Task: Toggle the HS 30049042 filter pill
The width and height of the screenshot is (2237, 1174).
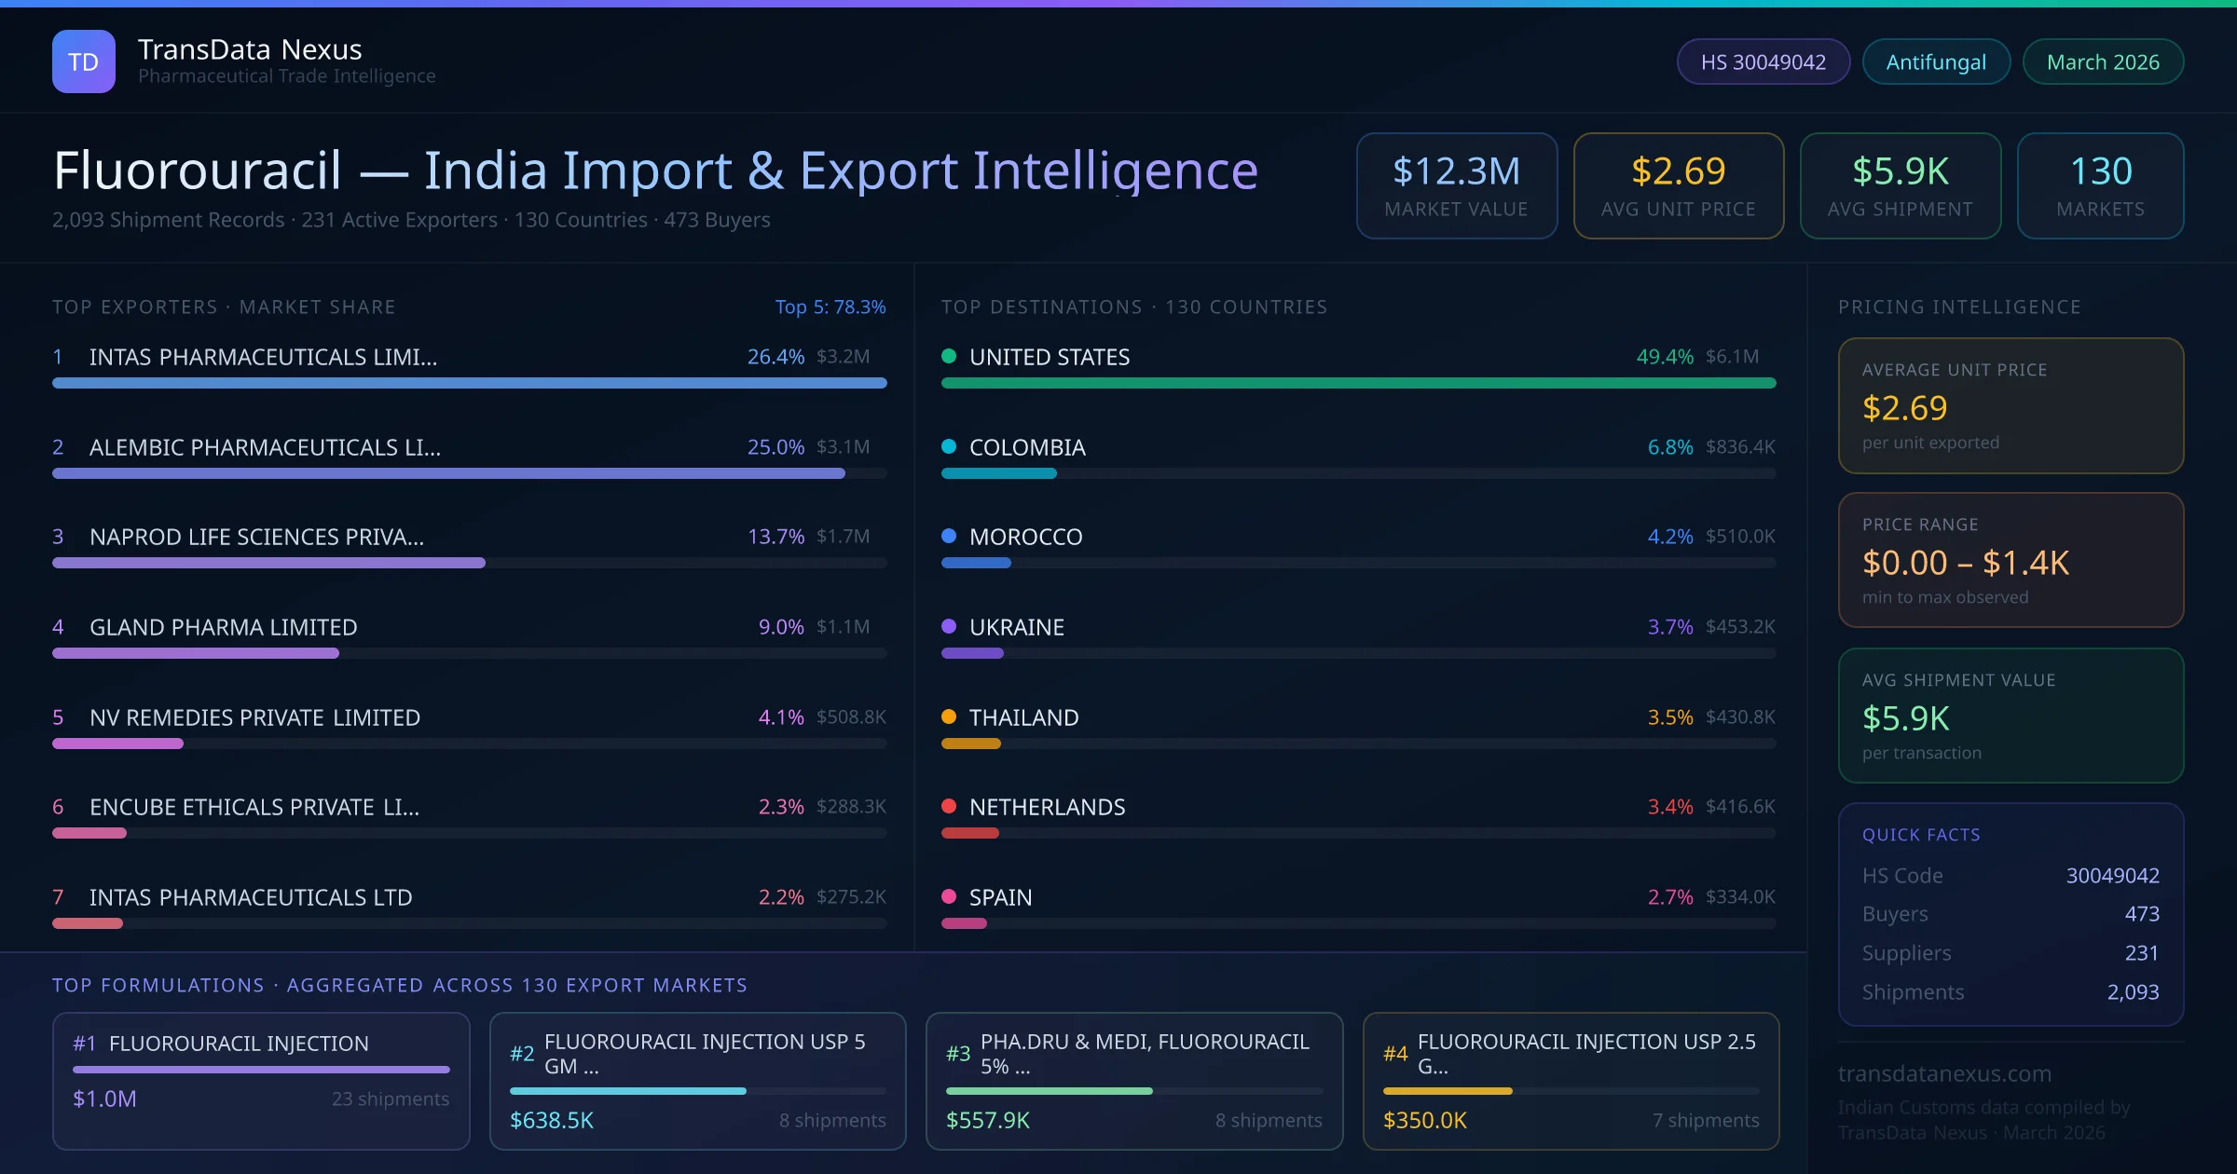Action: pyautogui.click(x=1763, y=61)
